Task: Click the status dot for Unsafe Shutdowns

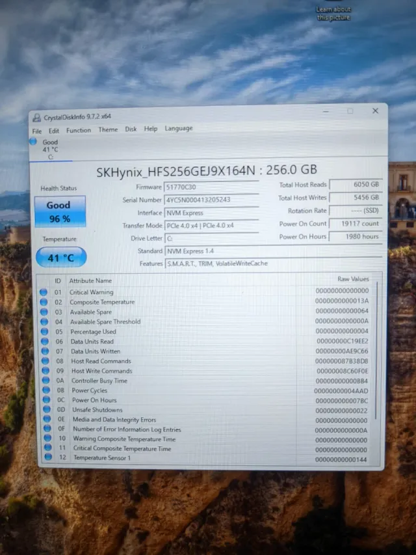Action: coord(47,409)
